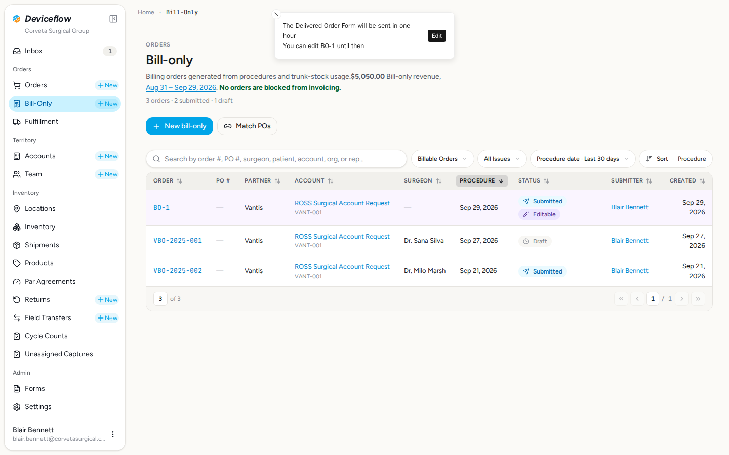Click the Returns icon in sidebar
This screenshot has height=455, width=729.
pyautogui.click(x=17, y=300)
